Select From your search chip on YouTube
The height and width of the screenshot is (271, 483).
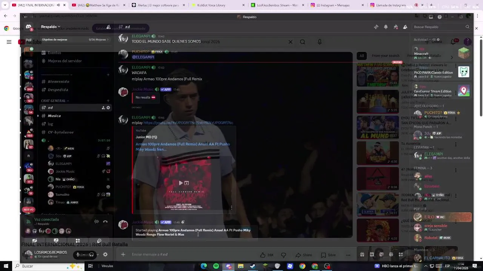(x=385, y=56)
